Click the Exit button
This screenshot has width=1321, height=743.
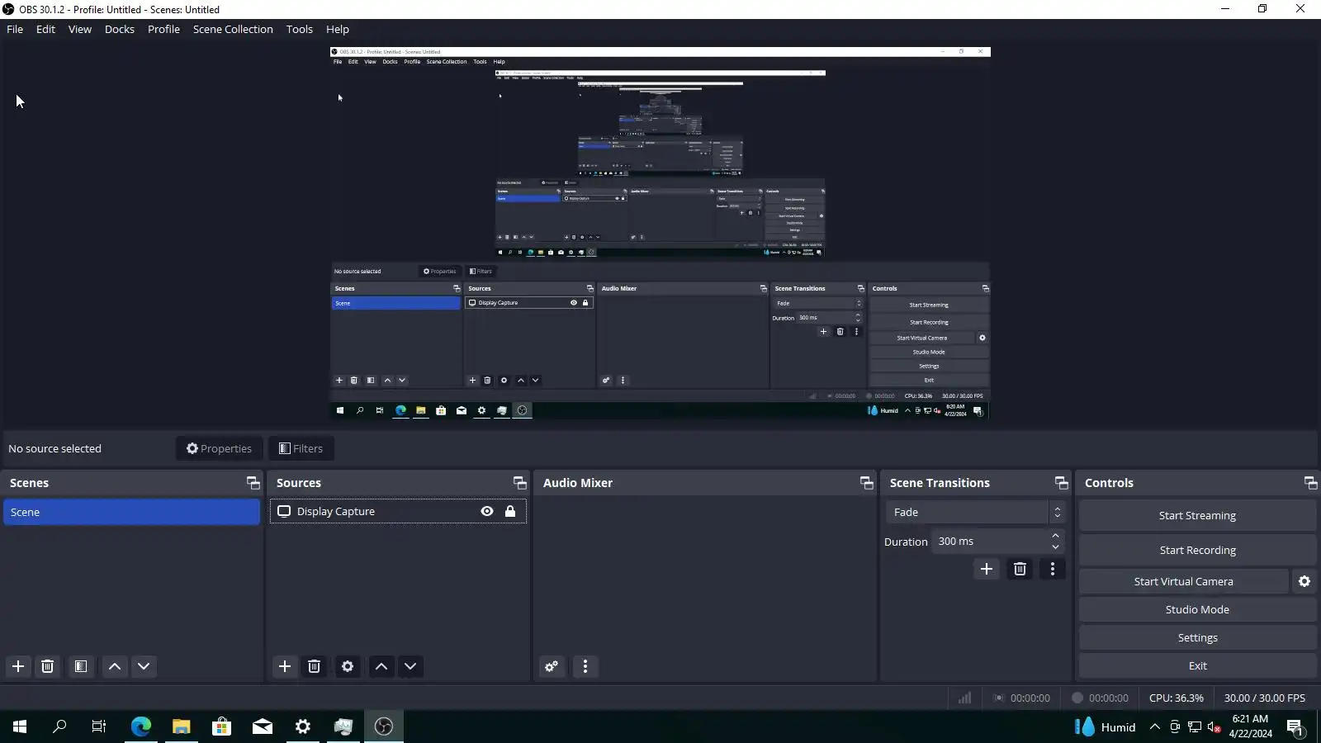(1197, 665)
